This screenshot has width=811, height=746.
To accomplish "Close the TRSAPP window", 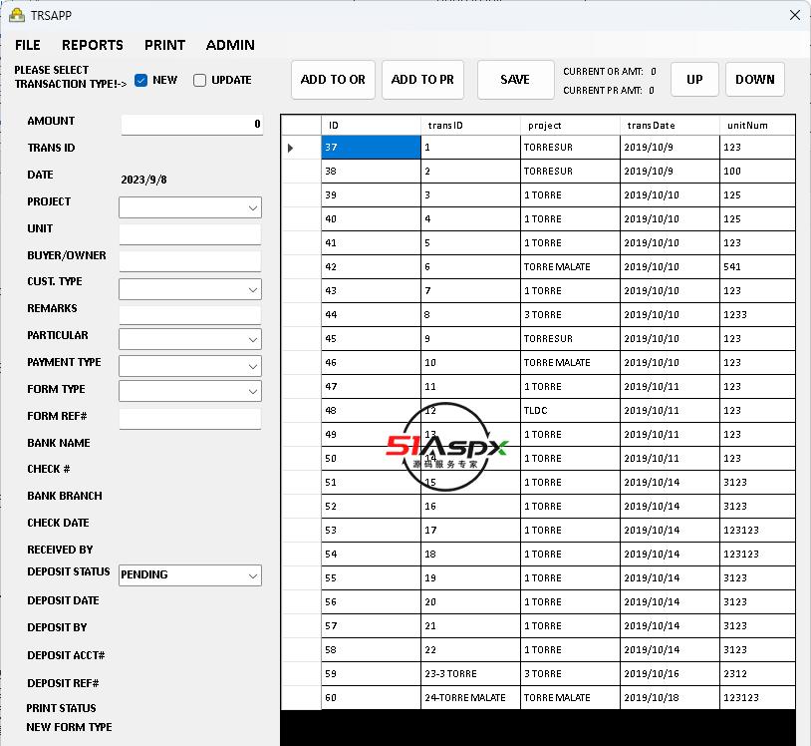I will 795,15.
